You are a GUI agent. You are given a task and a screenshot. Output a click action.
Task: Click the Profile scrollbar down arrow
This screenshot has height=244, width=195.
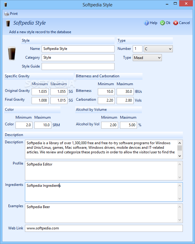[180, 177]
